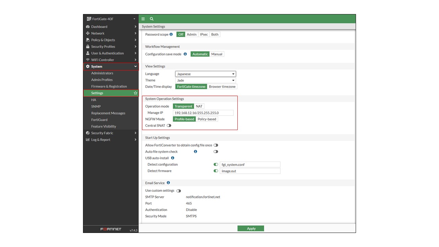
Task: Click the Auto file system check info icon
Action: pos(195,152)
